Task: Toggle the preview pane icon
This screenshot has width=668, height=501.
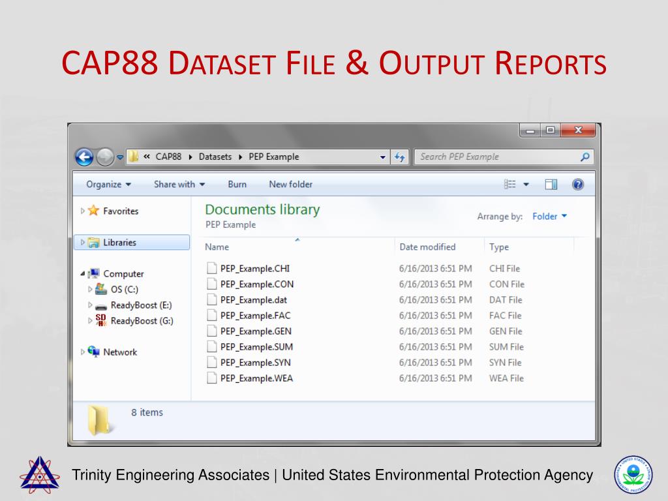Action: (x=551, y=185)
